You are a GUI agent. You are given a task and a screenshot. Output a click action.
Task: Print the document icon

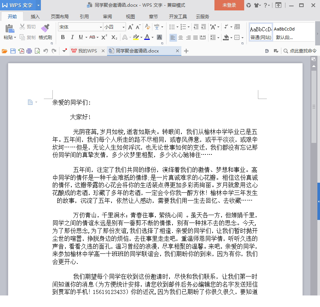(x=29, y=51)
